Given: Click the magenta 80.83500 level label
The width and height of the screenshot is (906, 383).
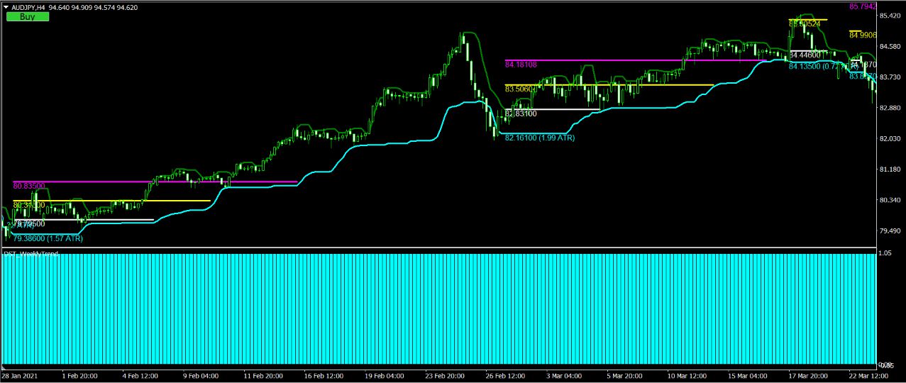Looking at the screenshot, I should click(x=29, y=186).
